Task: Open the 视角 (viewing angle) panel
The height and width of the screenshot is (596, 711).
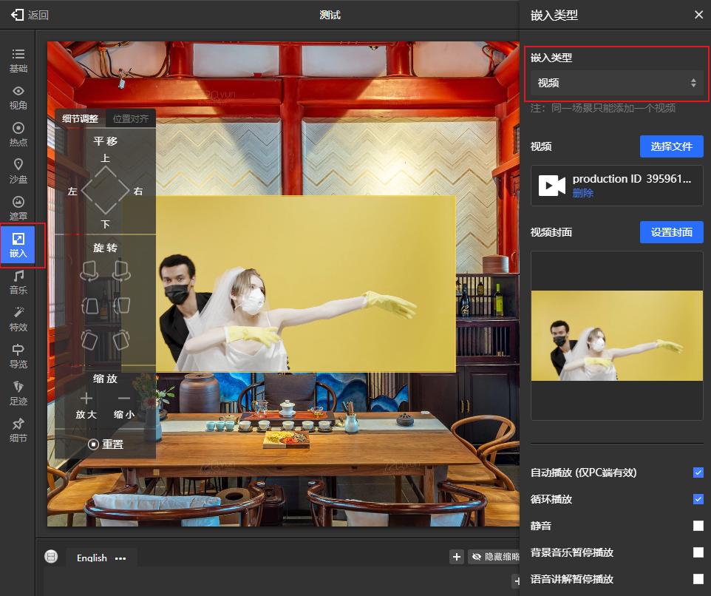Action: click(x=18, y=97)
